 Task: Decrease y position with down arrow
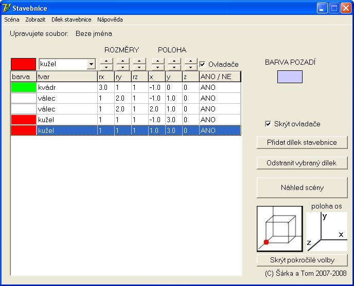point(174,67)
